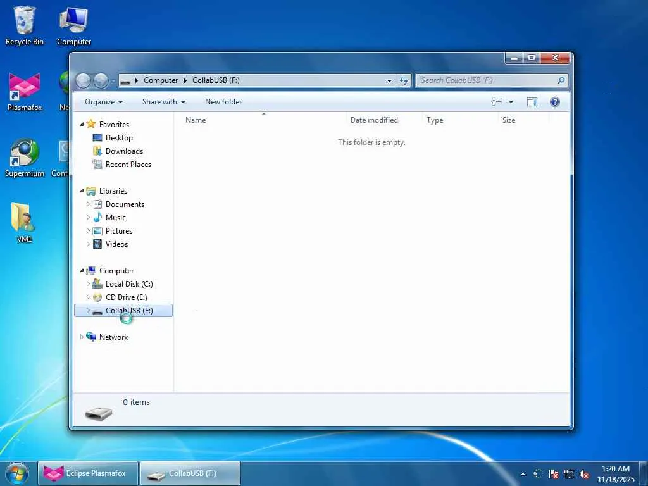This screenshot has height=486, width=648.
Task: Open the address bar history dropdown
Action: (389, 80)
